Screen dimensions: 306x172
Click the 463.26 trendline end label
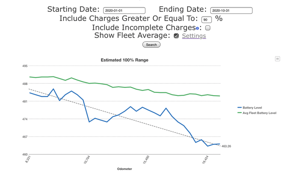coord(226,146)
